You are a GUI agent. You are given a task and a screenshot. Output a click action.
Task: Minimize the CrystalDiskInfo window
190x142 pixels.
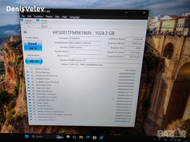126,12
